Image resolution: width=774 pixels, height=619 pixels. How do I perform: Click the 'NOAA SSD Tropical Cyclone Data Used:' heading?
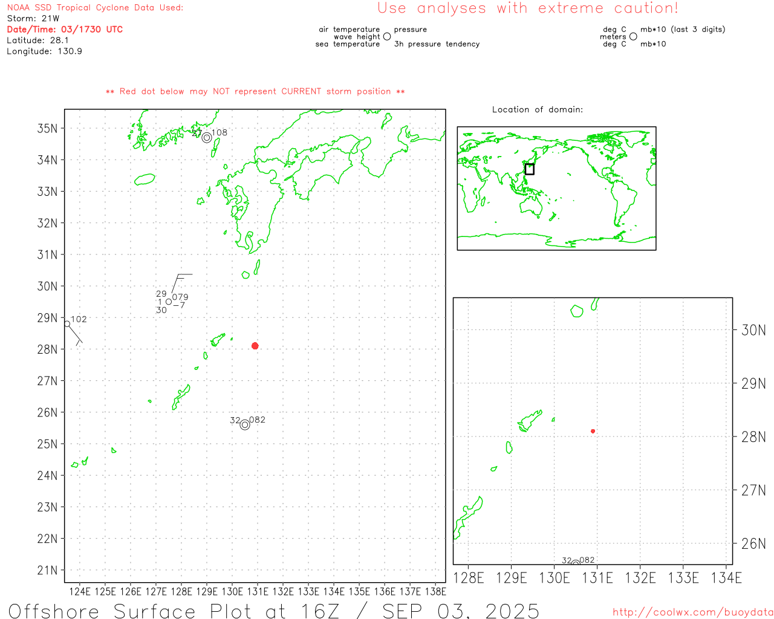click(x=95, y=8)
